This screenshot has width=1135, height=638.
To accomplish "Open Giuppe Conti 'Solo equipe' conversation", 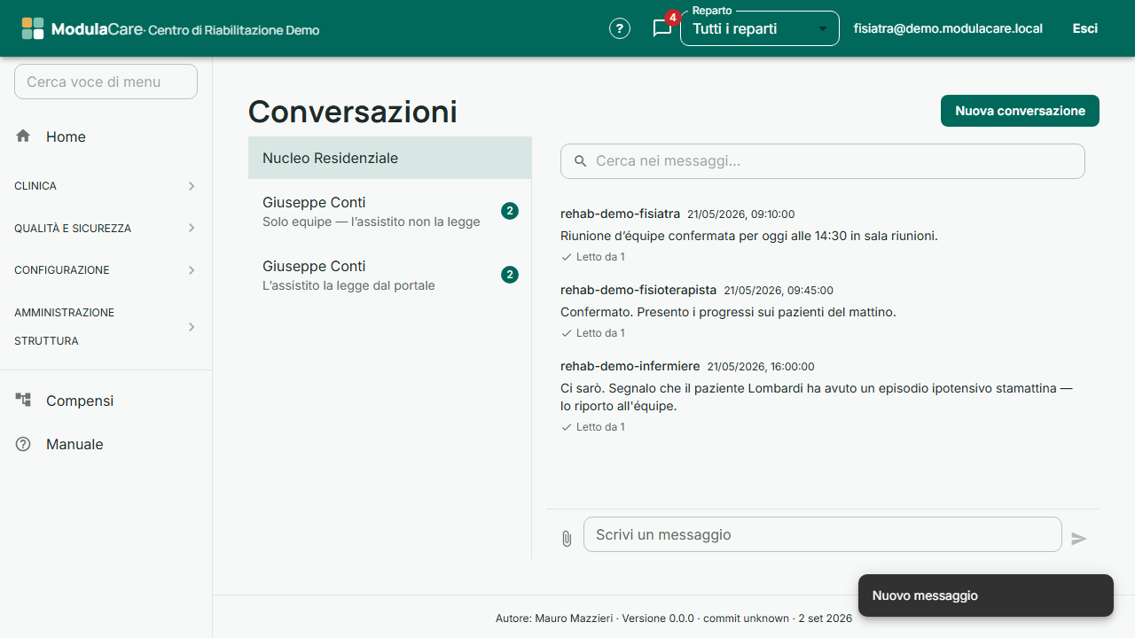I will pyautogui.click(x=390, y=211).
